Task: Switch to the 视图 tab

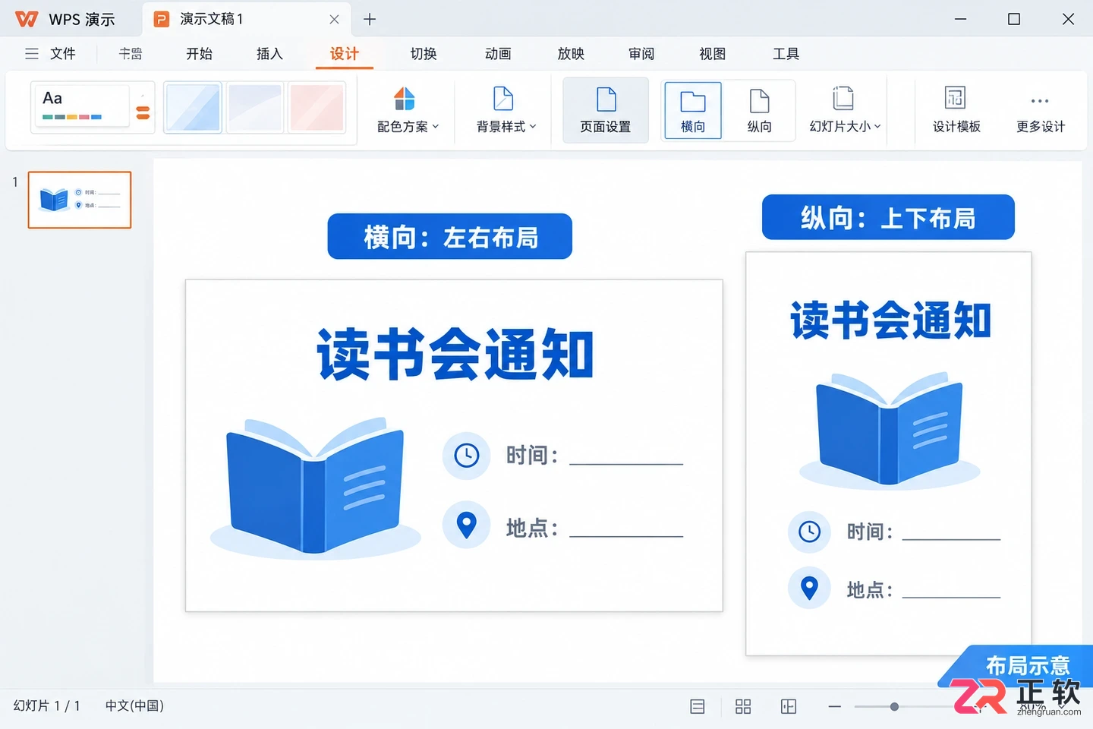Action: tap(712, 54)
